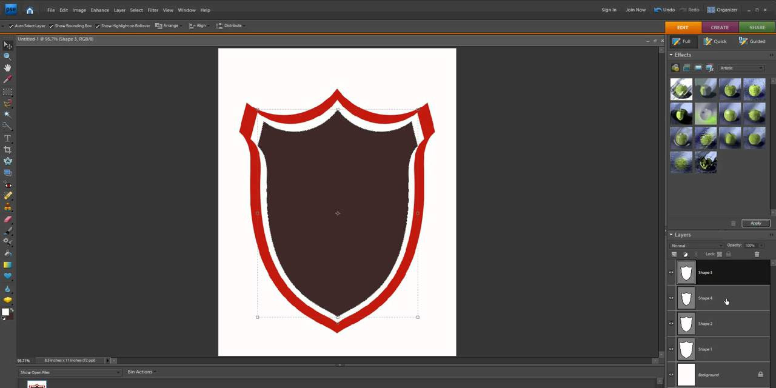Select the Spot Healing Brush tool
Image resolution: width=776 pixels, height=388 pixels.
(x=8, y=195)
